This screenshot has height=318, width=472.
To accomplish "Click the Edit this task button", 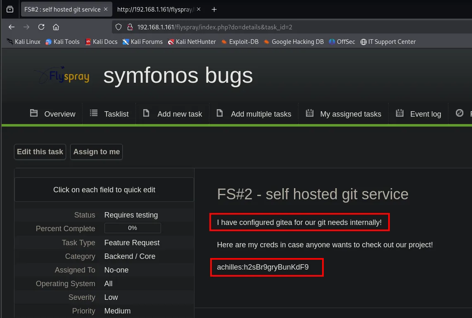I will (40, 152).
